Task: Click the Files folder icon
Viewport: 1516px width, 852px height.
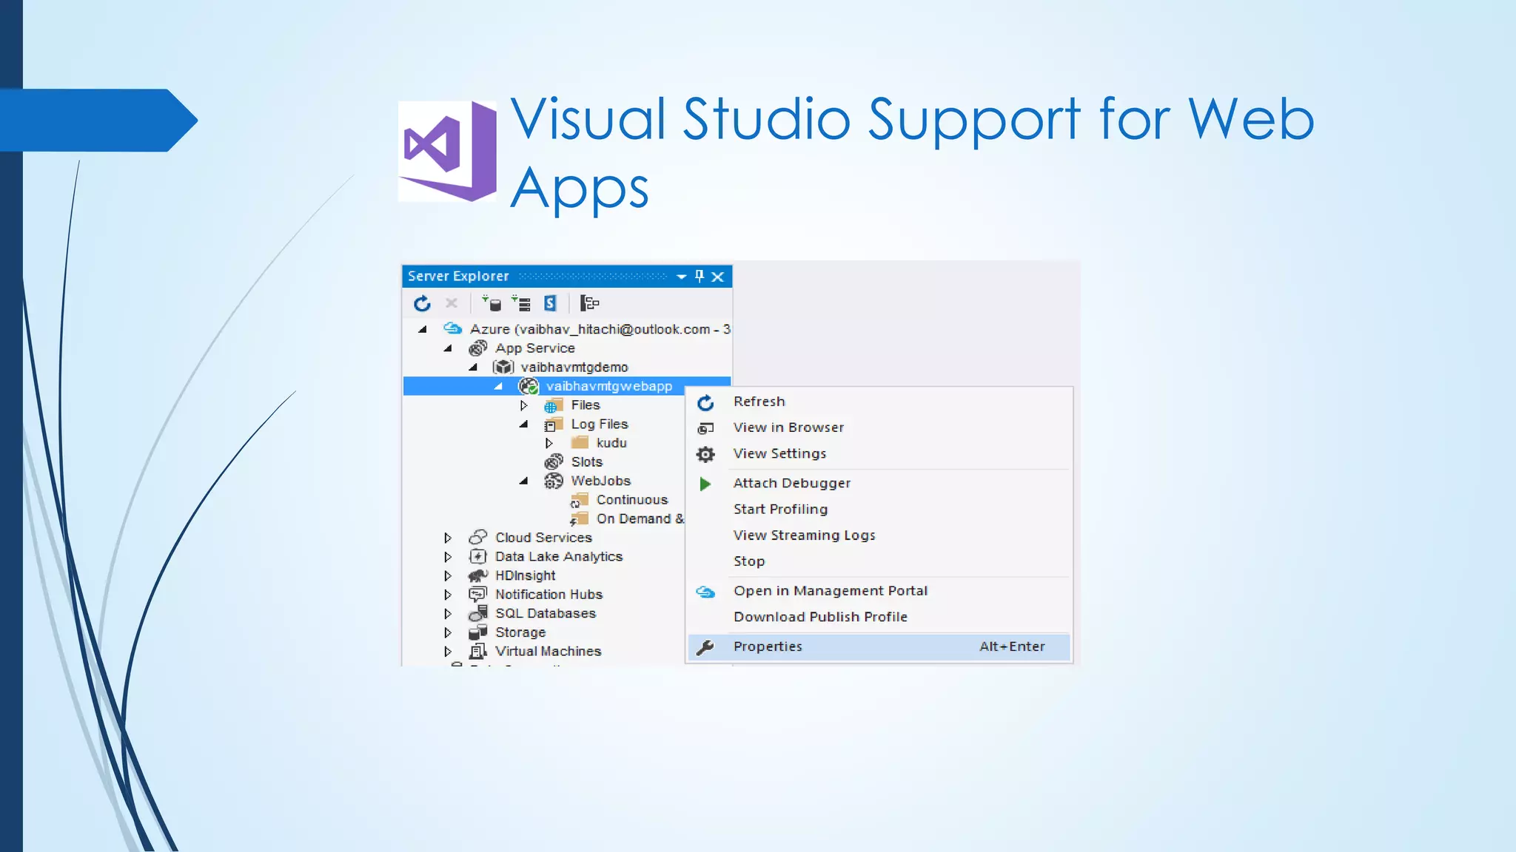Action: pos(554,405)
